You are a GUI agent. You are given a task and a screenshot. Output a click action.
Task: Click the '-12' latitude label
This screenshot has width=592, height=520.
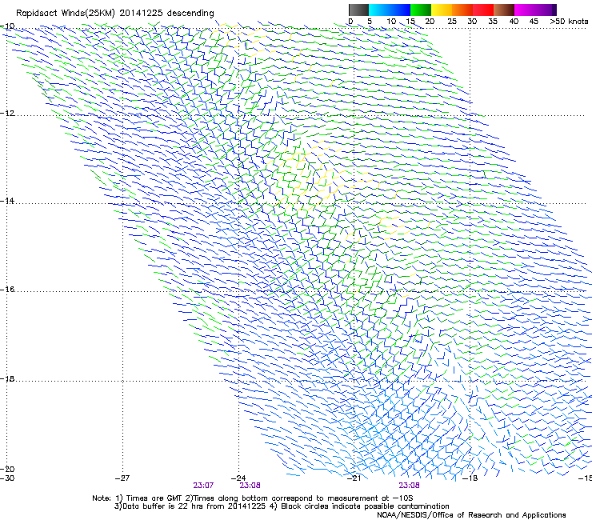pos(7,113)
